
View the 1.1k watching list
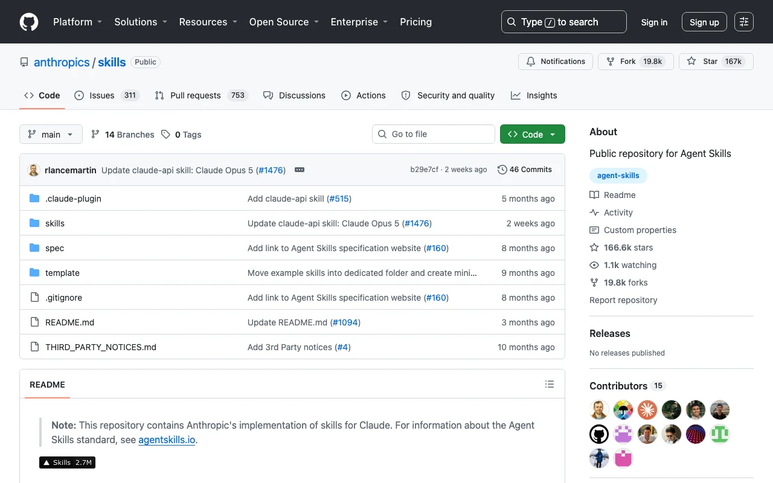coord(623,265)
